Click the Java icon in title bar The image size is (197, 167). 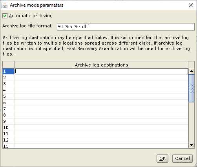pos(5,5)
